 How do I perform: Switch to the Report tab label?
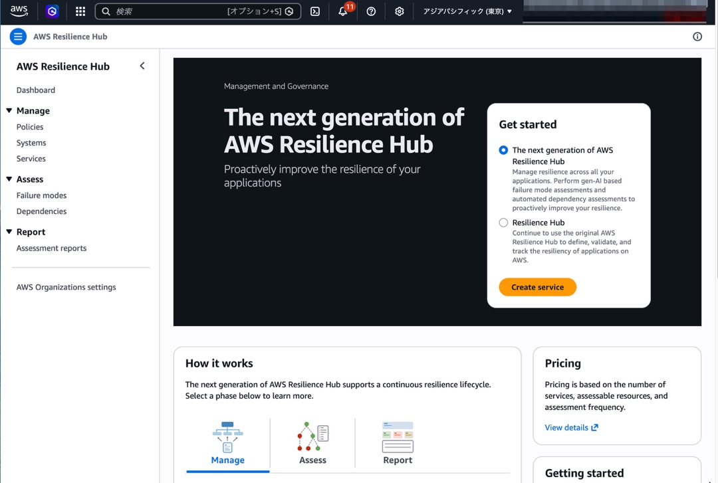[x=398, y=460]
